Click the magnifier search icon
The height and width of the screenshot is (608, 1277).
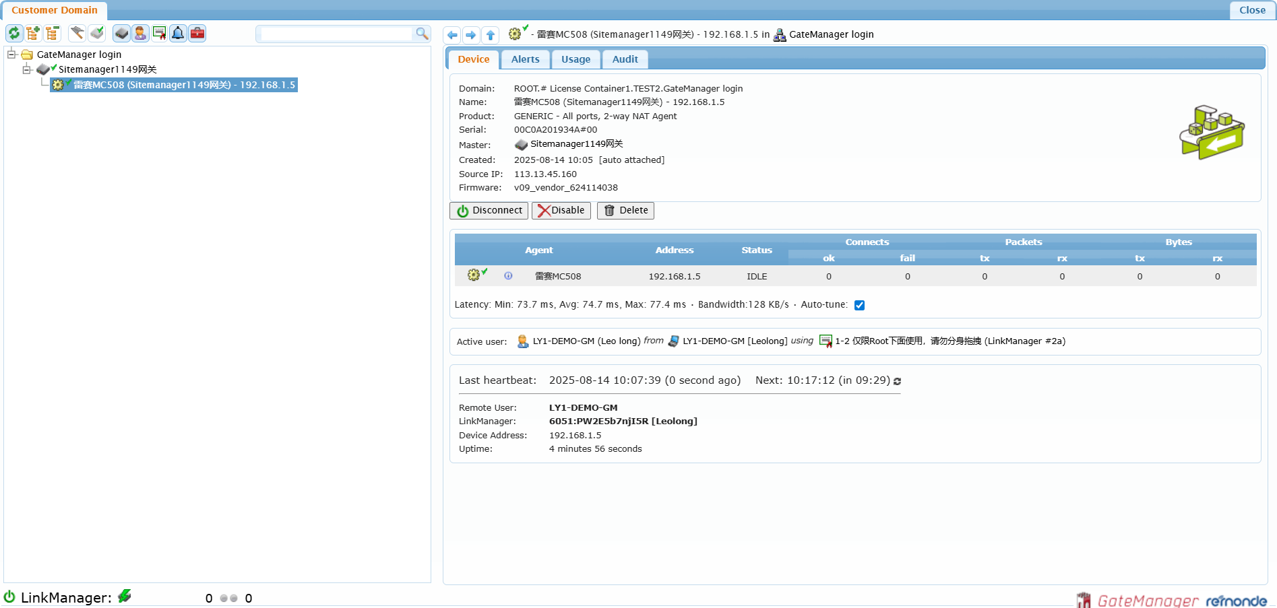point(422,33)
